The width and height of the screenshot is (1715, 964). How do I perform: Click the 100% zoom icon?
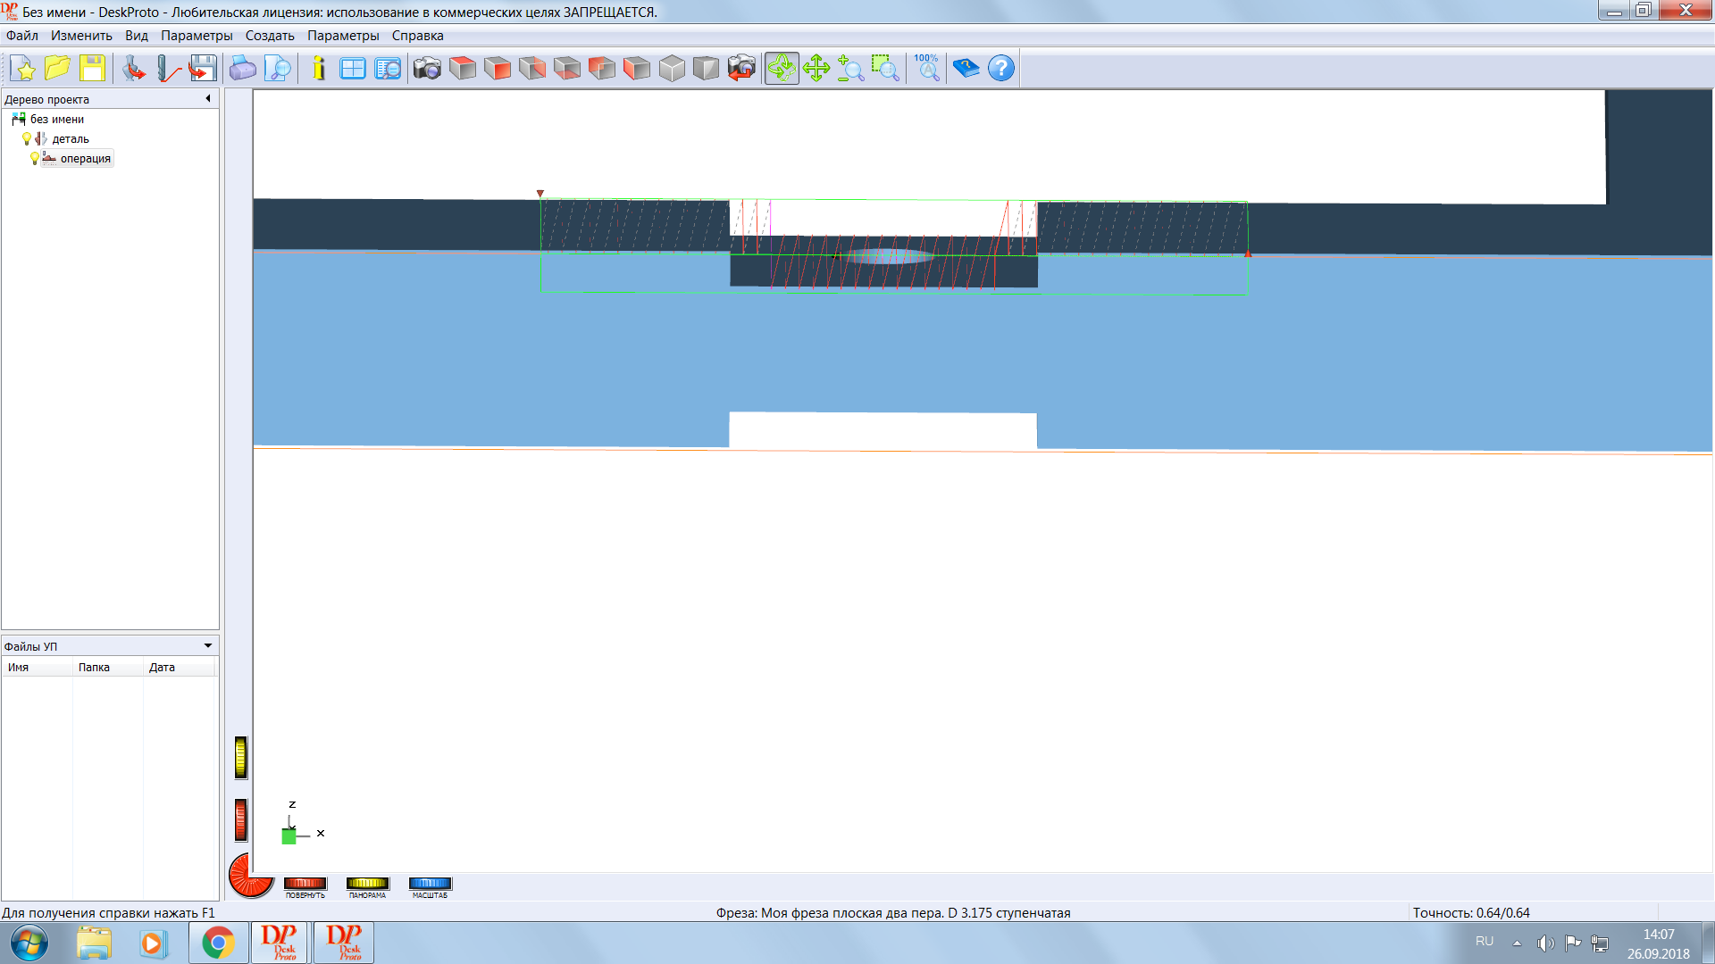927,69
